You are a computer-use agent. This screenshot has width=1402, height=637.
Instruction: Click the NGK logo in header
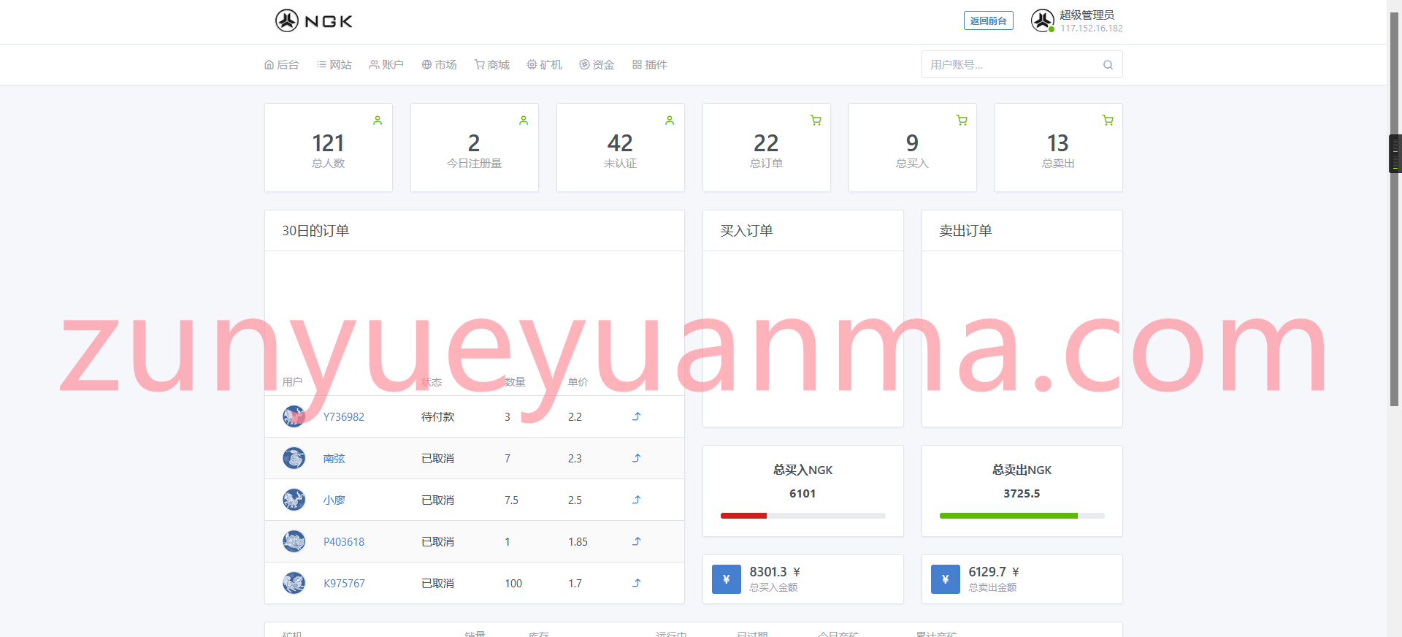[x=314, y=20]
